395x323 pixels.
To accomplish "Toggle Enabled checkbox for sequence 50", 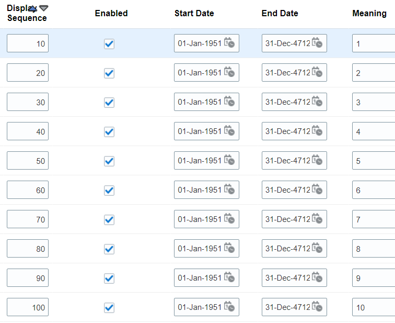I will pos(109,161).
